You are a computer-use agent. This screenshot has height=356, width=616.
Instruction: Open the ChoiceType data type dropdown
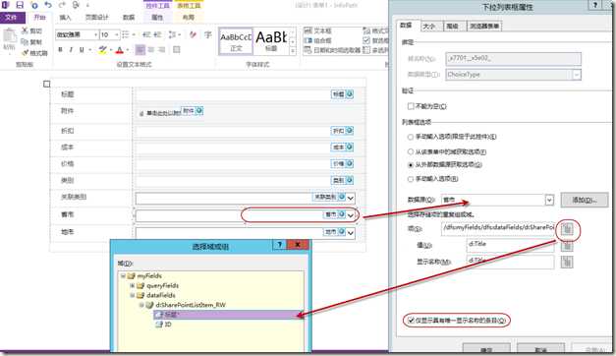tap(577, 75)
